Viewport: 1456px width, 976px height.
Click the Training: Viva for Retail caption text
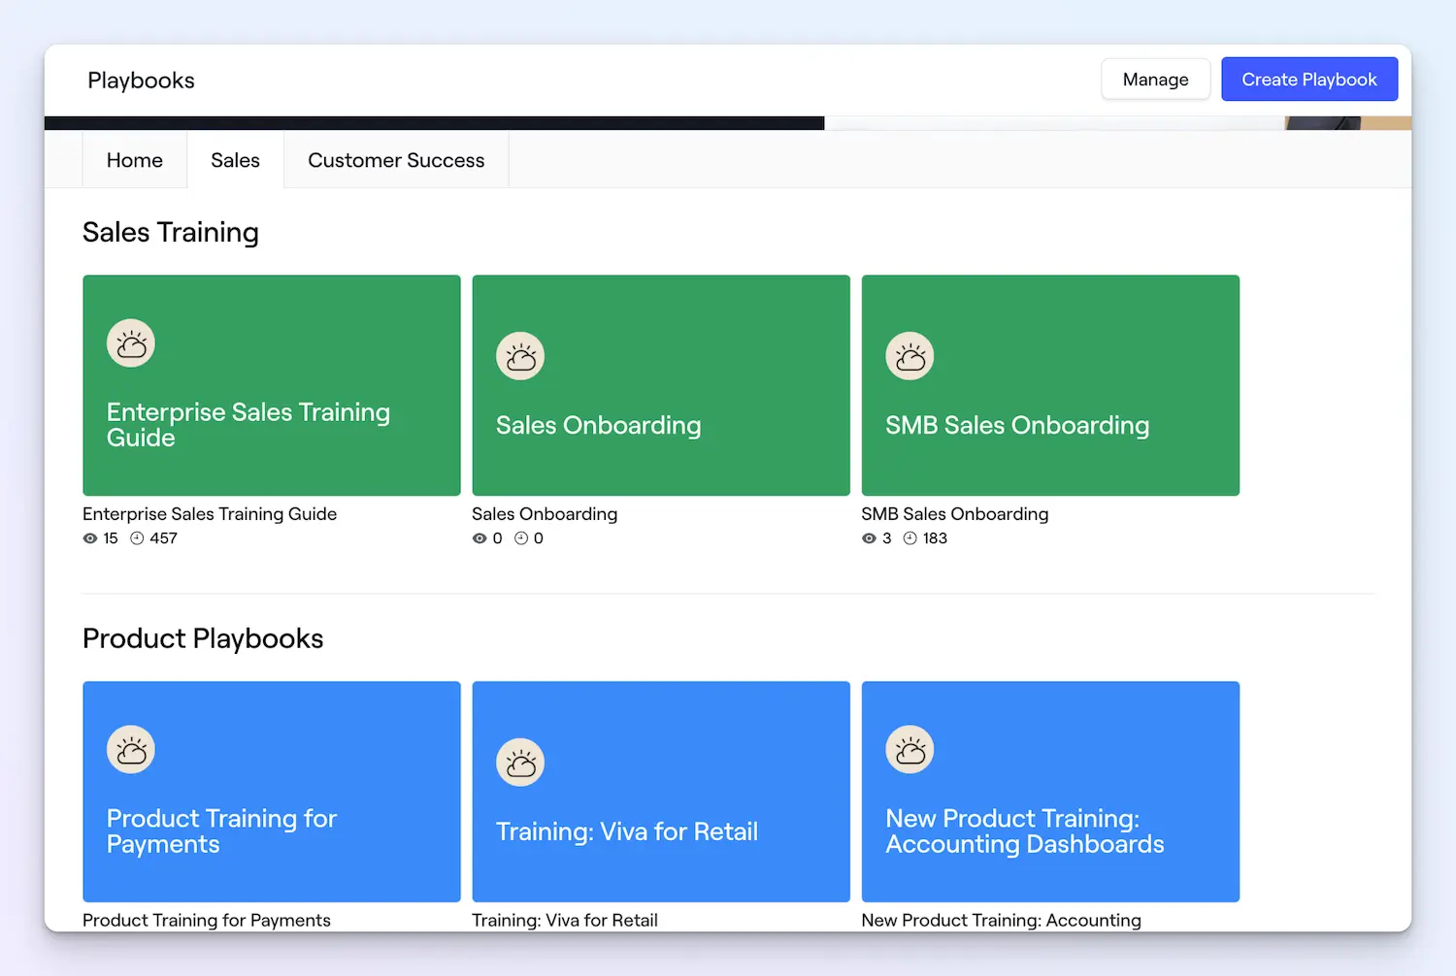pyautogui.click(x=565, y=921)
